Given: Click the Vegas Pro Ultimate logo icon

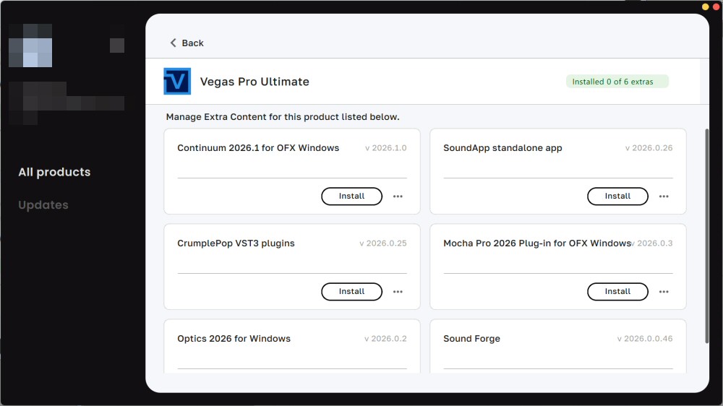Looking at the screenshot, I should (x=177, y=82).
